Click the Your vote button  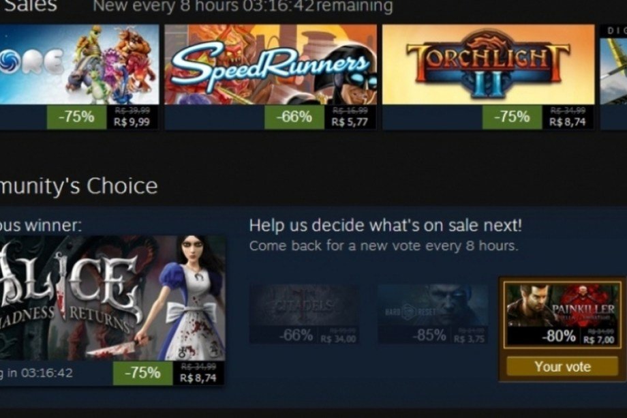point(563,366)
